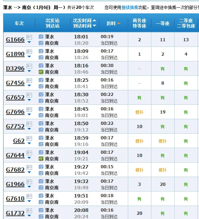The image size is (199, 219).
Task: Open ID card icon beside G7752
Action: [29, 124]
